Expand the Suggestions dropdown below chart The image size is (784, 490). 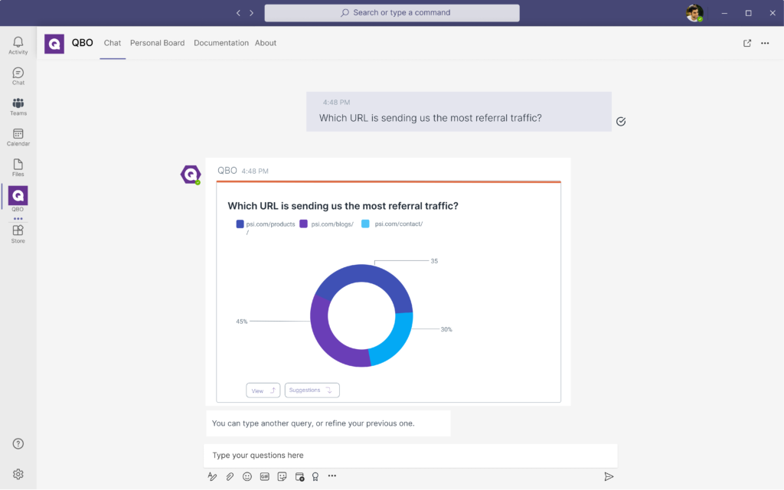coord(312,390)
